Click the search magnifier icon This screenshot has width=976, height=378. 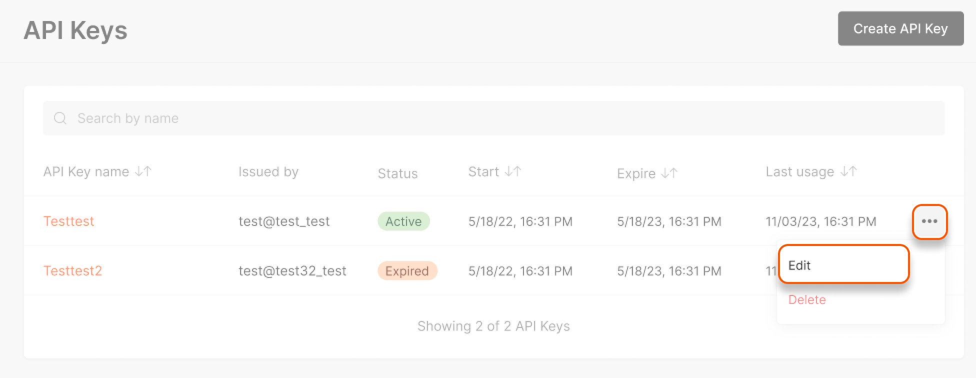tap(60, 118)
